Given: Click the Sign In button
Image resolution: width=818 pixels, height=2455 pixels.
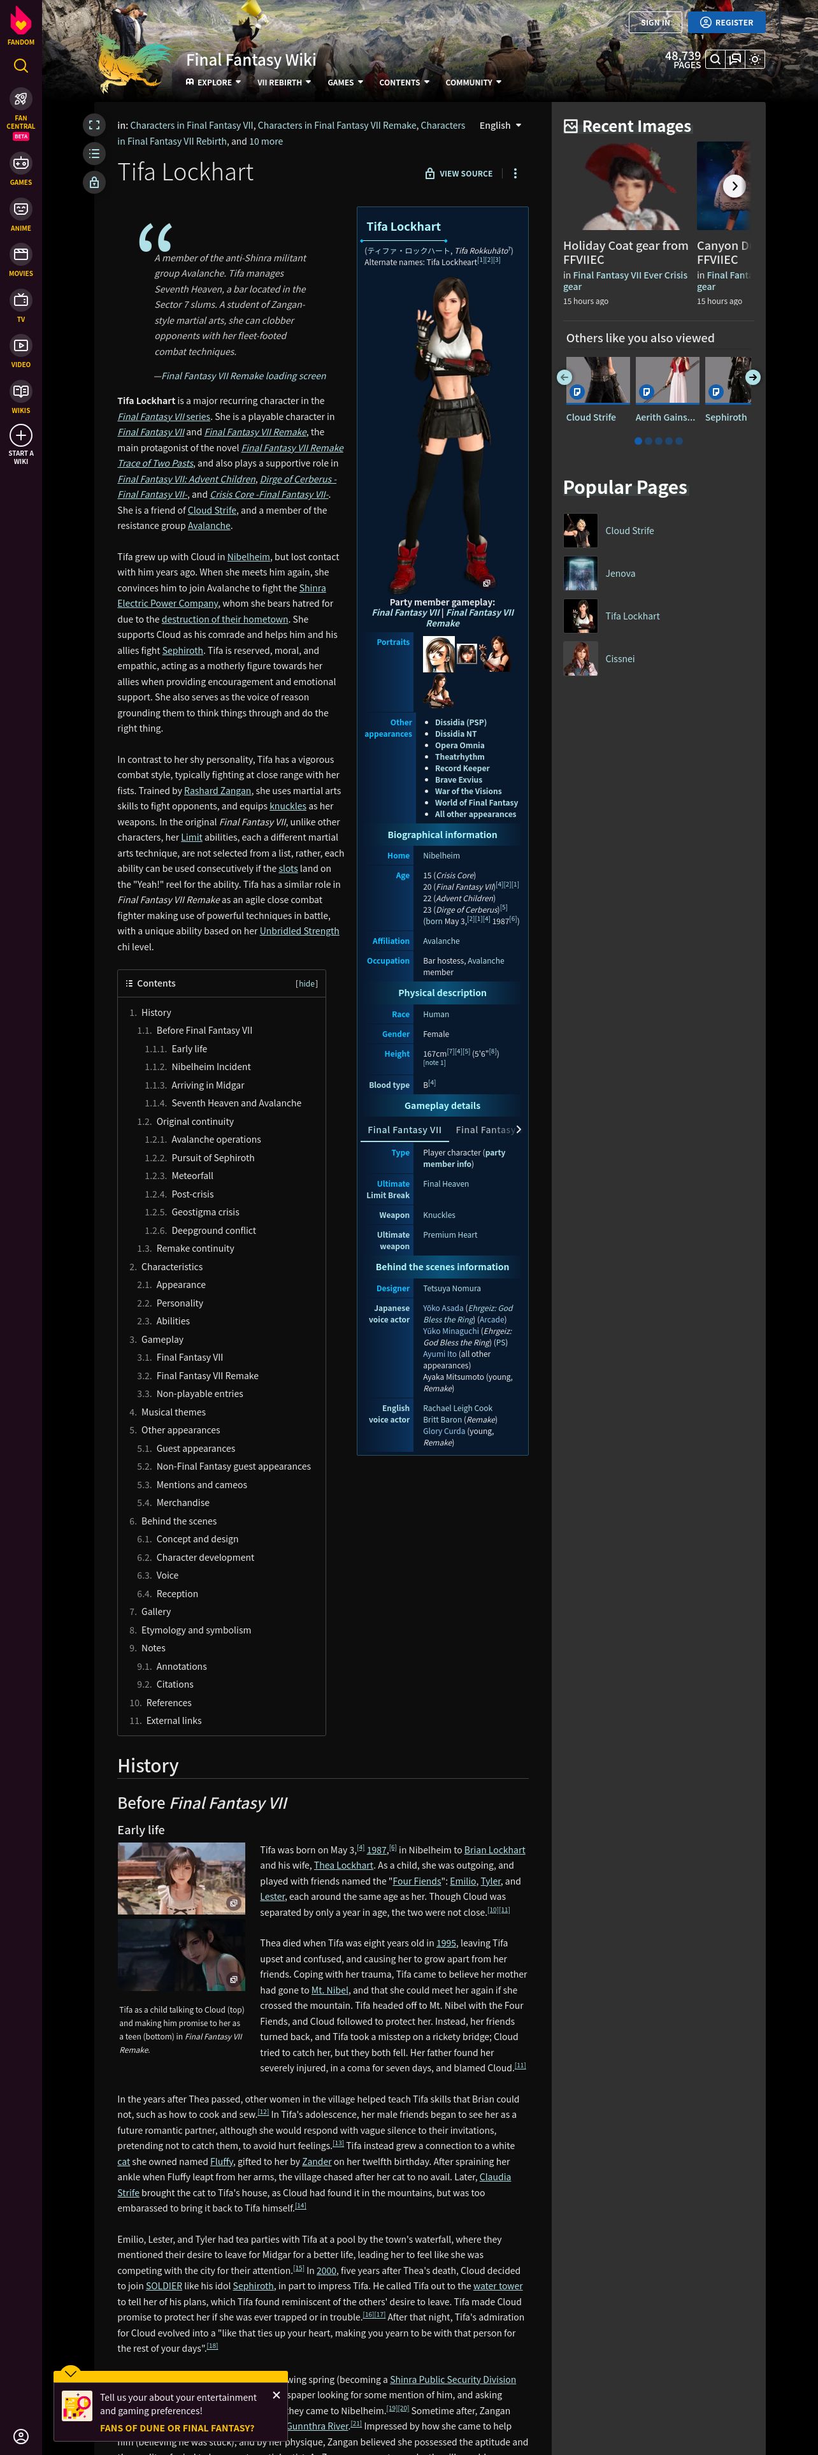Looking at the screenshot, I should pyautogui.click(x=655, y=22).
